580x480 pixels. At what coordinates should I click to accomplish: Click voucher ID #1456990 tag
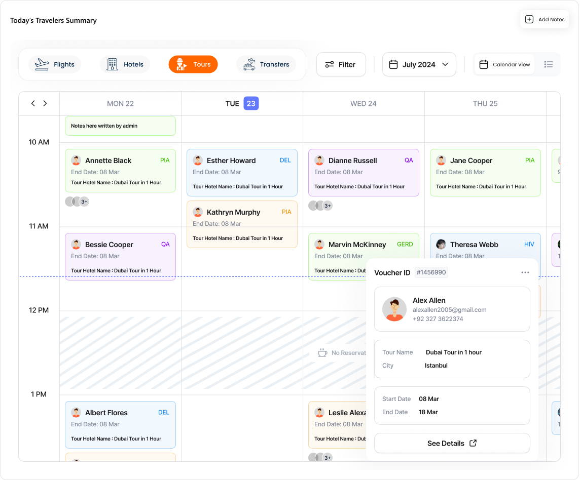431,272
